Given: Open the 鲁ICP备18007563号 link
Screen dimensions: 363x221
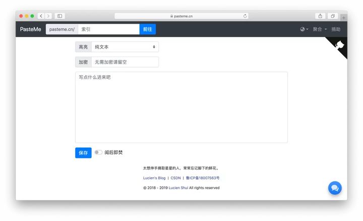Looking at the screenshot, I should tap(203, 178).
